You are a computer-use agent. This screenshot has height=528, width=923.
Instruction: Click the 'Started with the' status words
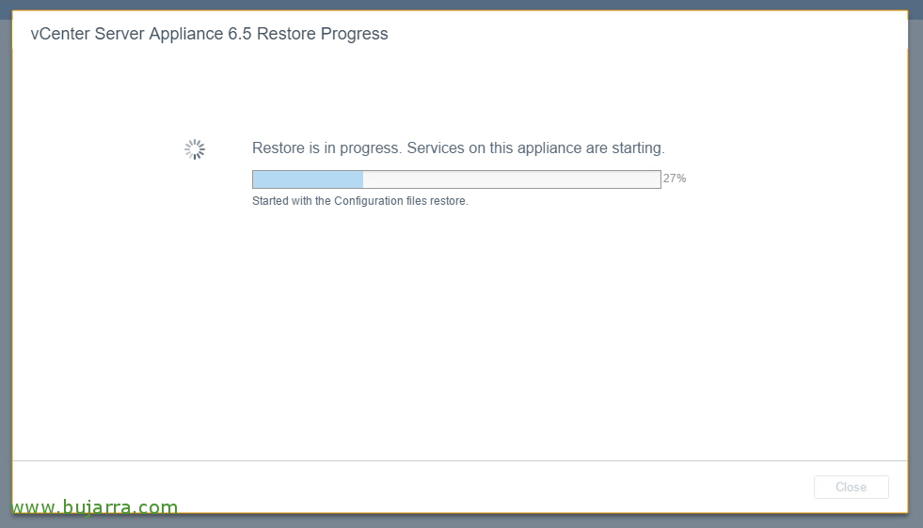point(292,201)
